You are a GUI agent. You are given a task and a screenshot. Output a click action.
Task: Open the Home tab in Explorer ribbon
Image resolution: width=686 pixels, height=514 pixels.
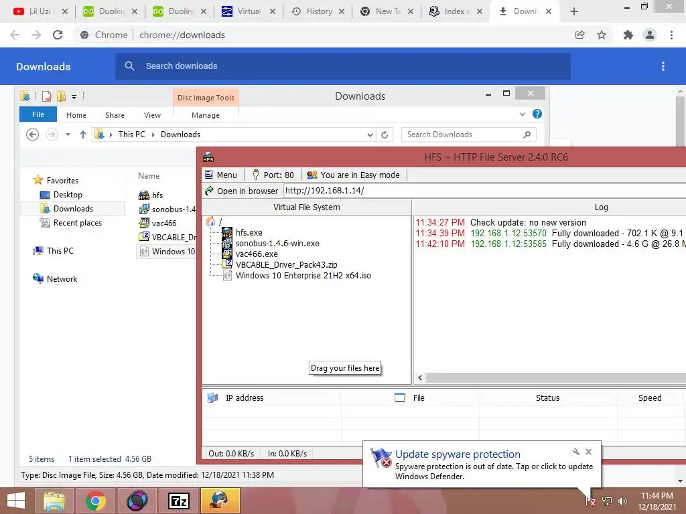coord(76,115)
